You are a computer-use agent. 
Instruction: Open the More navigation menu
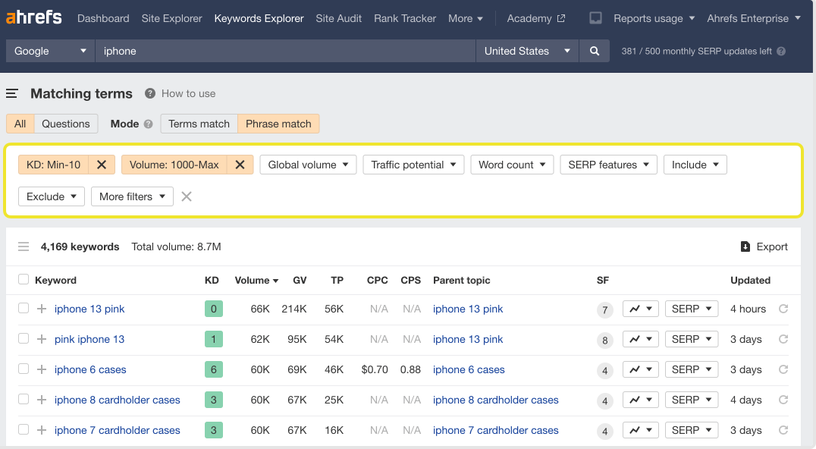[465, 18]
